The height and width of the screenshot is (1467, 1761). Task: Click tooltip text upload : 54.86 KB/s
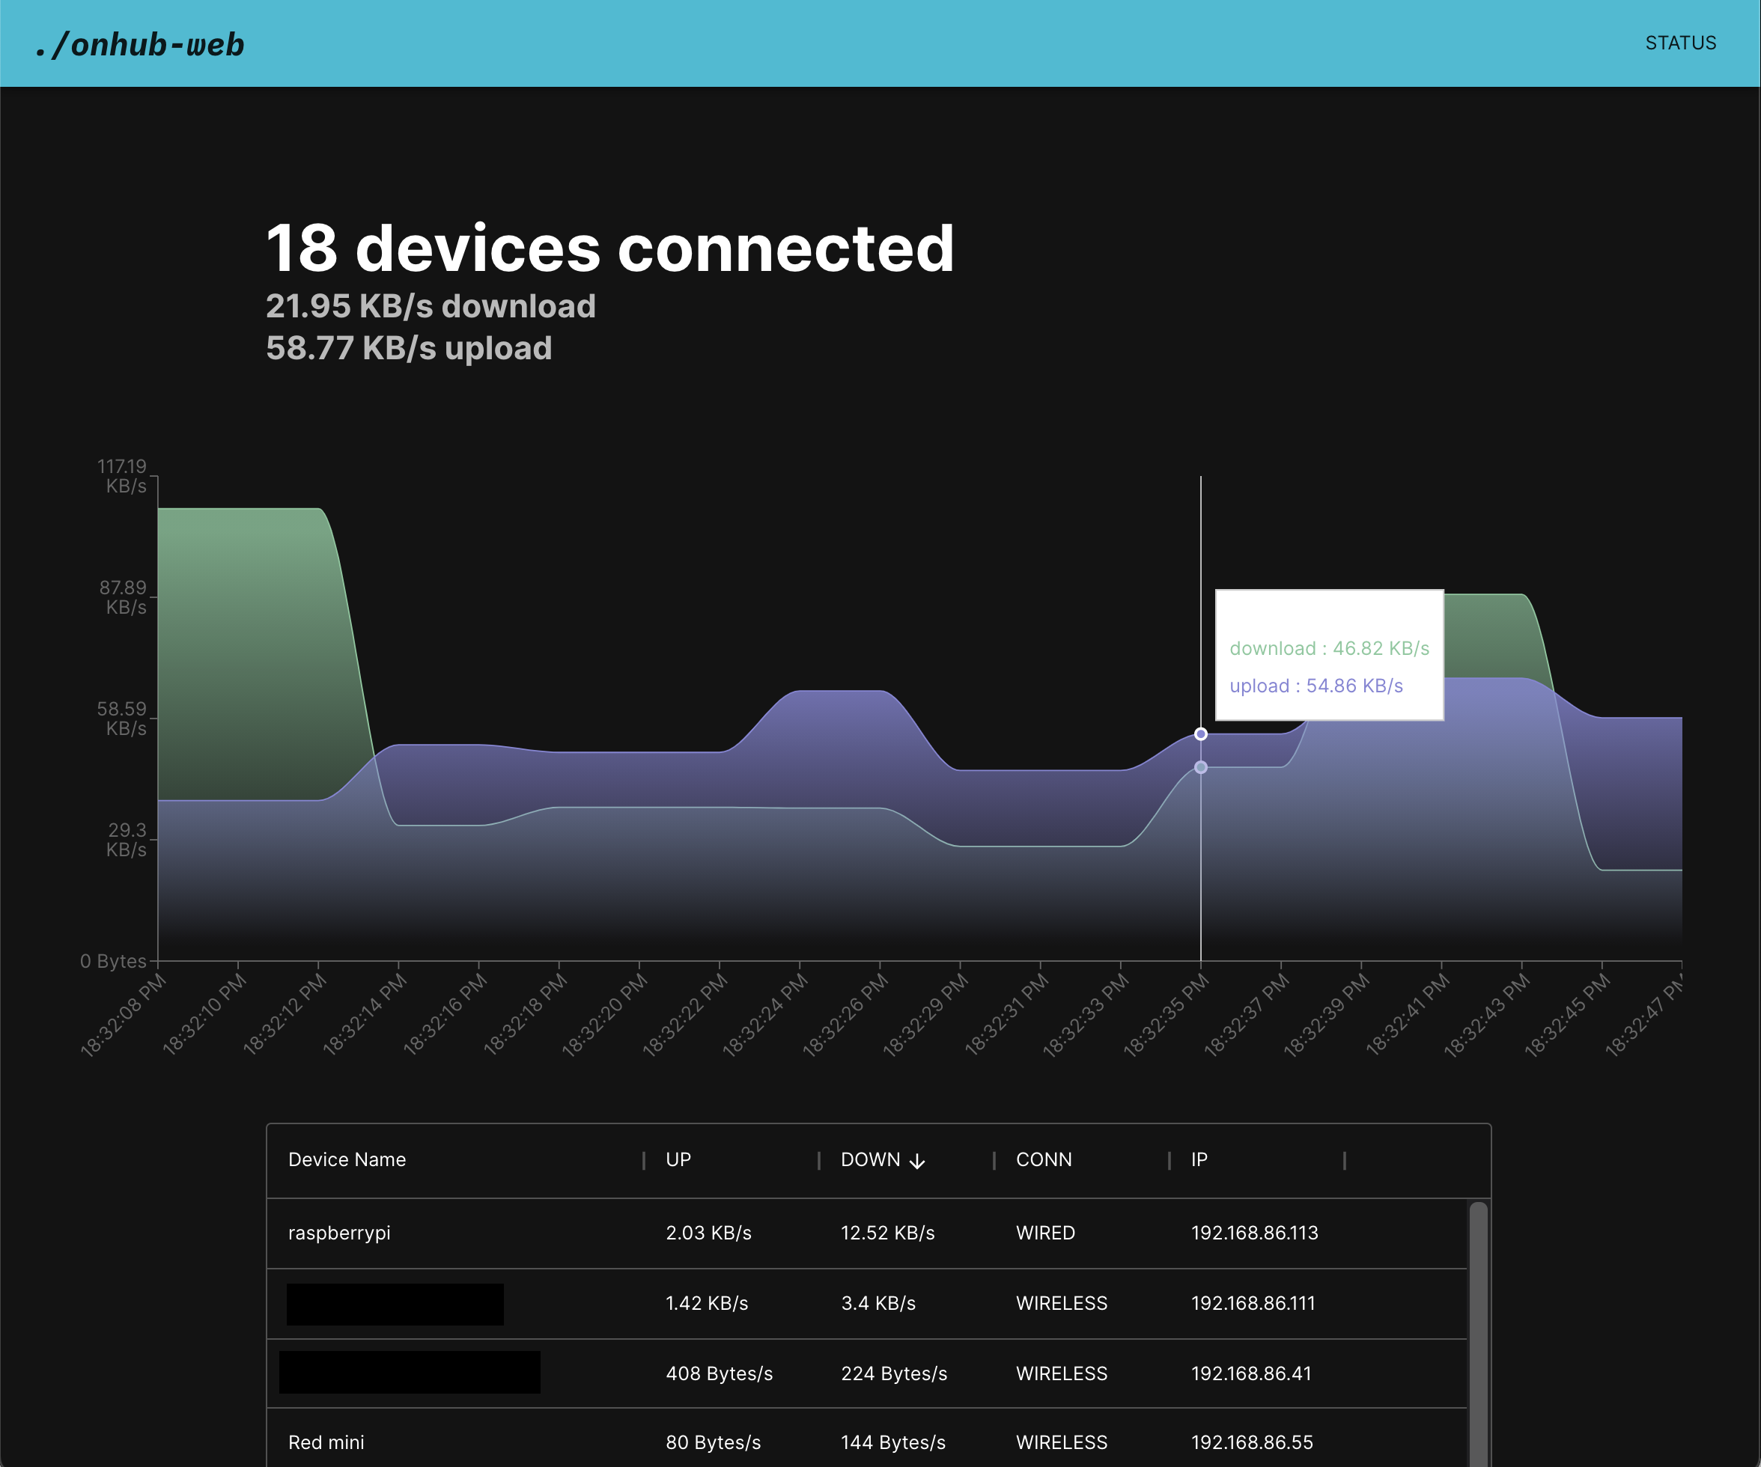coord(1316,686)
